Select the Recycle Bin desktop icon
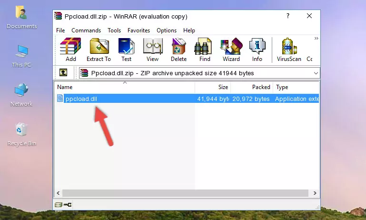Screen dimensions: 366x220 (21, 135)
